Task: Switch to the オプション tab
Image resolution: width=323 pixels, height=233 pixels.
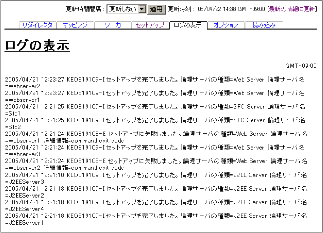Action: (x=226, y=25)
